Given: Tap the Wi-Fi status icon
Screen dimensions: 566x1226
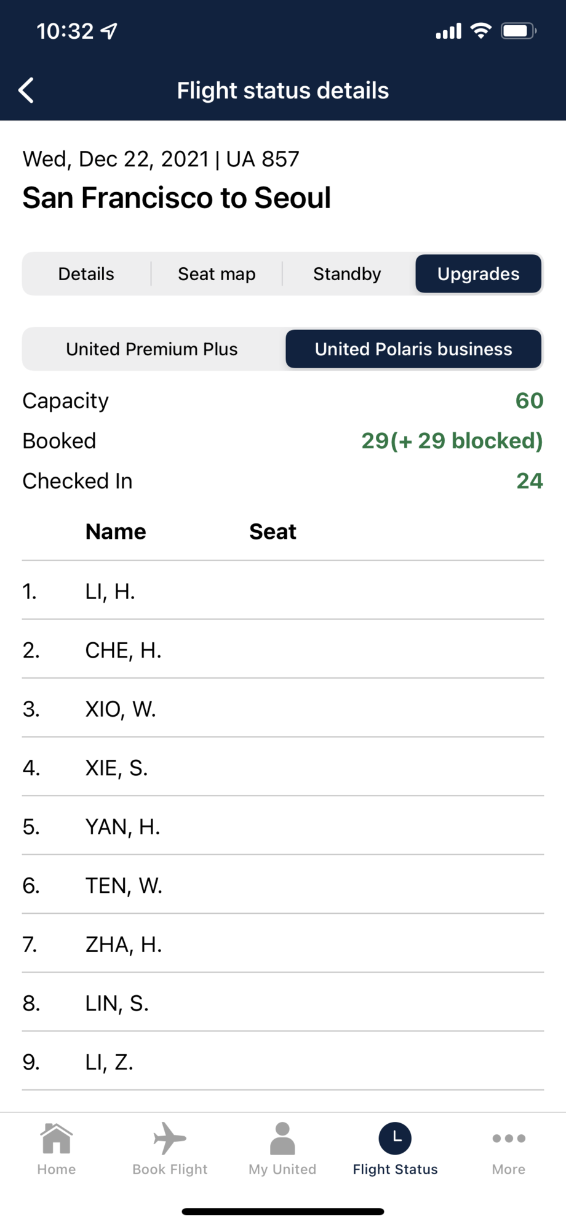Looking at the screenshot, I should coord(480,31).
